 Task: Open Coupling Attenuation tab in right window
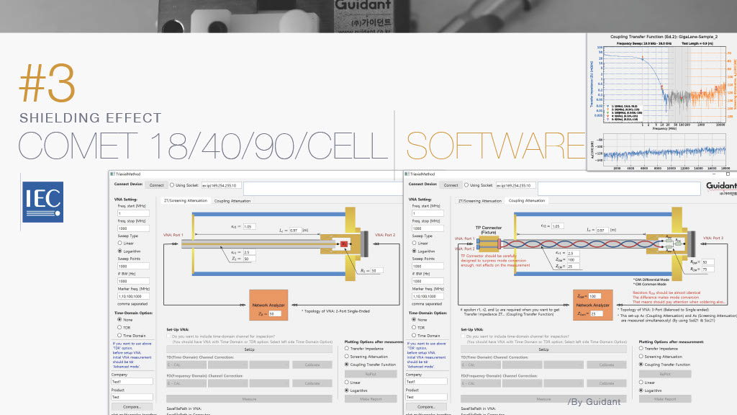527,200
